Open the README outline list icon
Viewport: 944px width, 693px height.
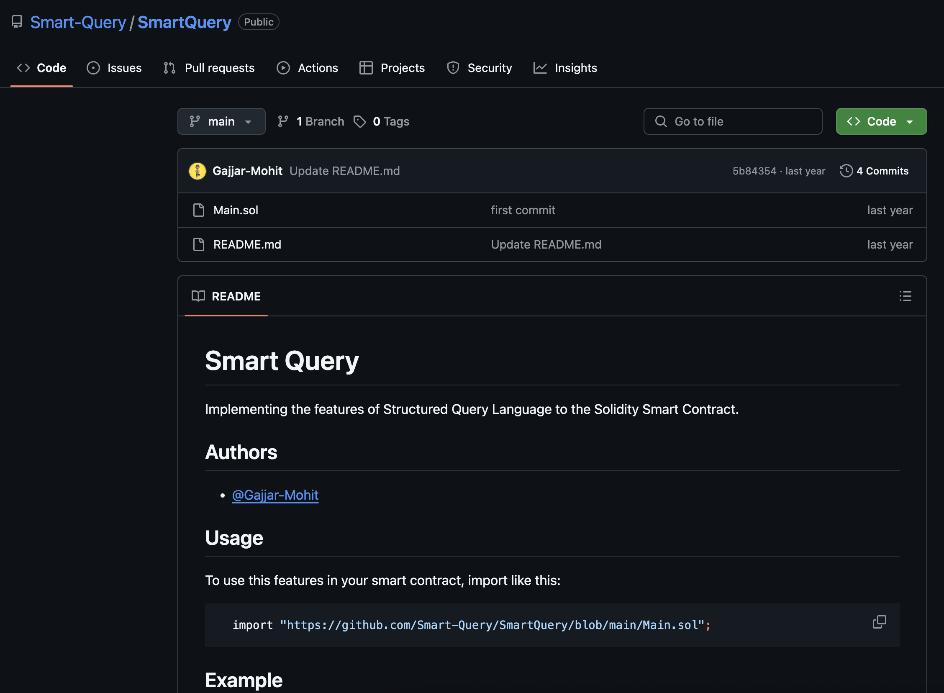pos(905,296)
